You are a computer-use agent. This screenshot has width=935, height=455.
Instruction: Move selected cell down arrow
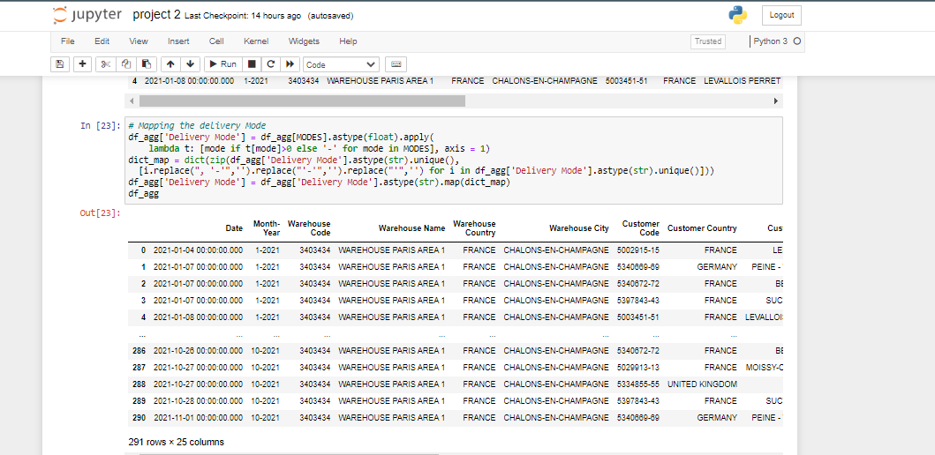[190, 64]
